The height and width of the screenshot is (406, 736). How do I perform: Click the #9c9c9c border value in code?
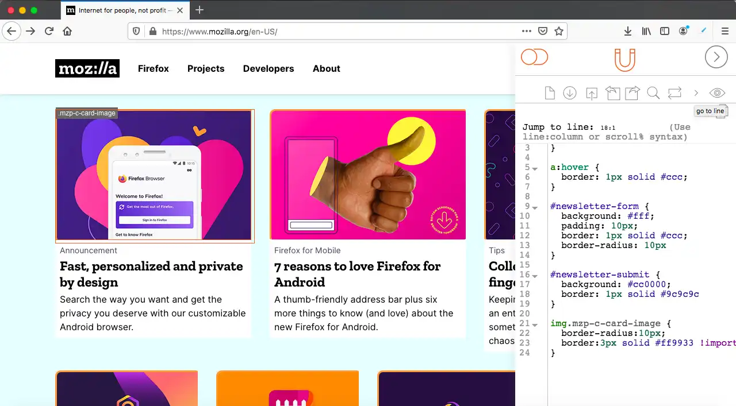click(x=680, y=294)
